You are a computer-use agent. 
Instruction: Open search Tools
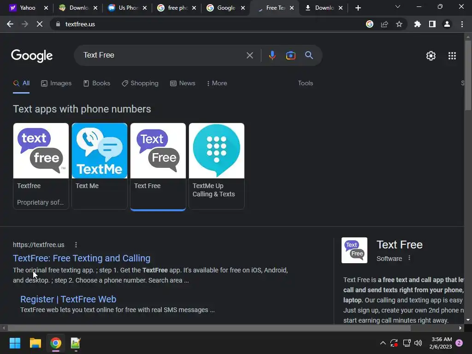click(x=305, y=83)
